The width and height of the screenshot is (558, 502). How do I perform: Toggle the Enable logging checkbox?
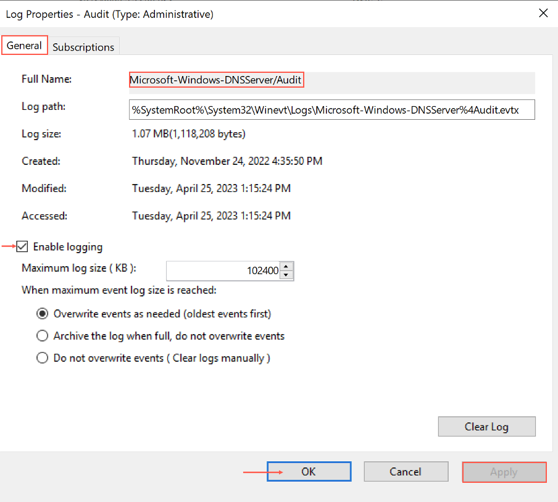pos(23,247)
